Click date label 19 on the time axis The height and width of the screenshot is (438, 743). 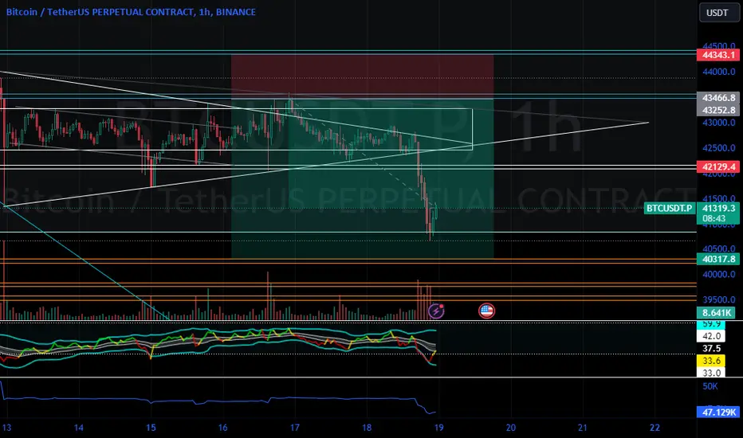coord(438,428)
